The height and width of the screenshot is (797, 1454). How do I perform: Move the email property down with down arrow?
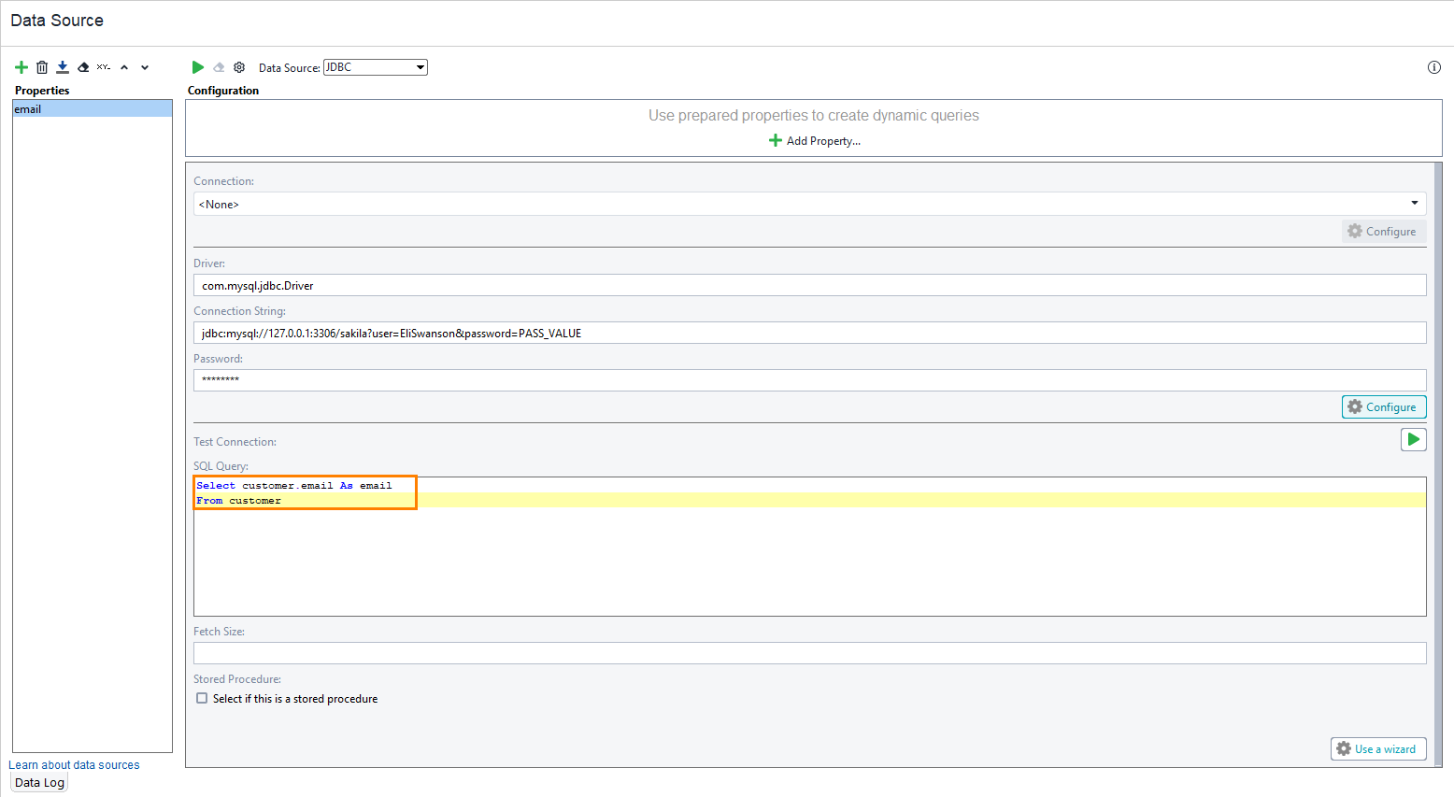(145, 66)
